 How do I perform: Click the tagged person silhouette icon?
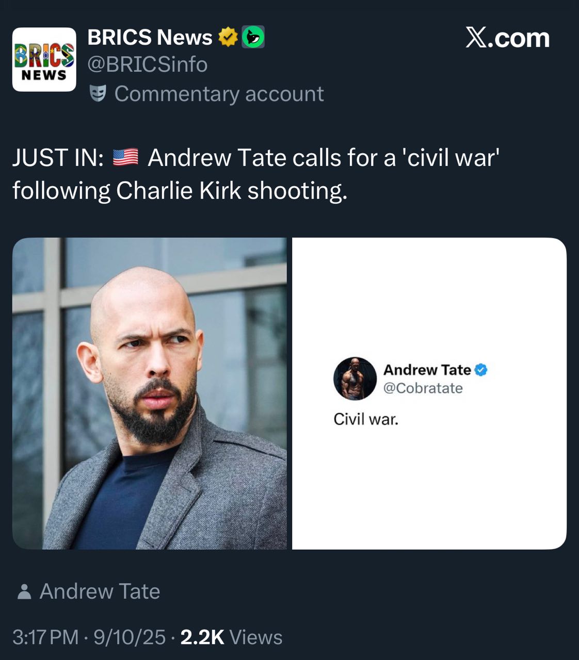pos(24,591)
